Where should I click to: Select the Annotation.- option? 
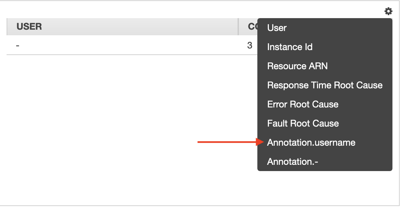click(293, 162)
